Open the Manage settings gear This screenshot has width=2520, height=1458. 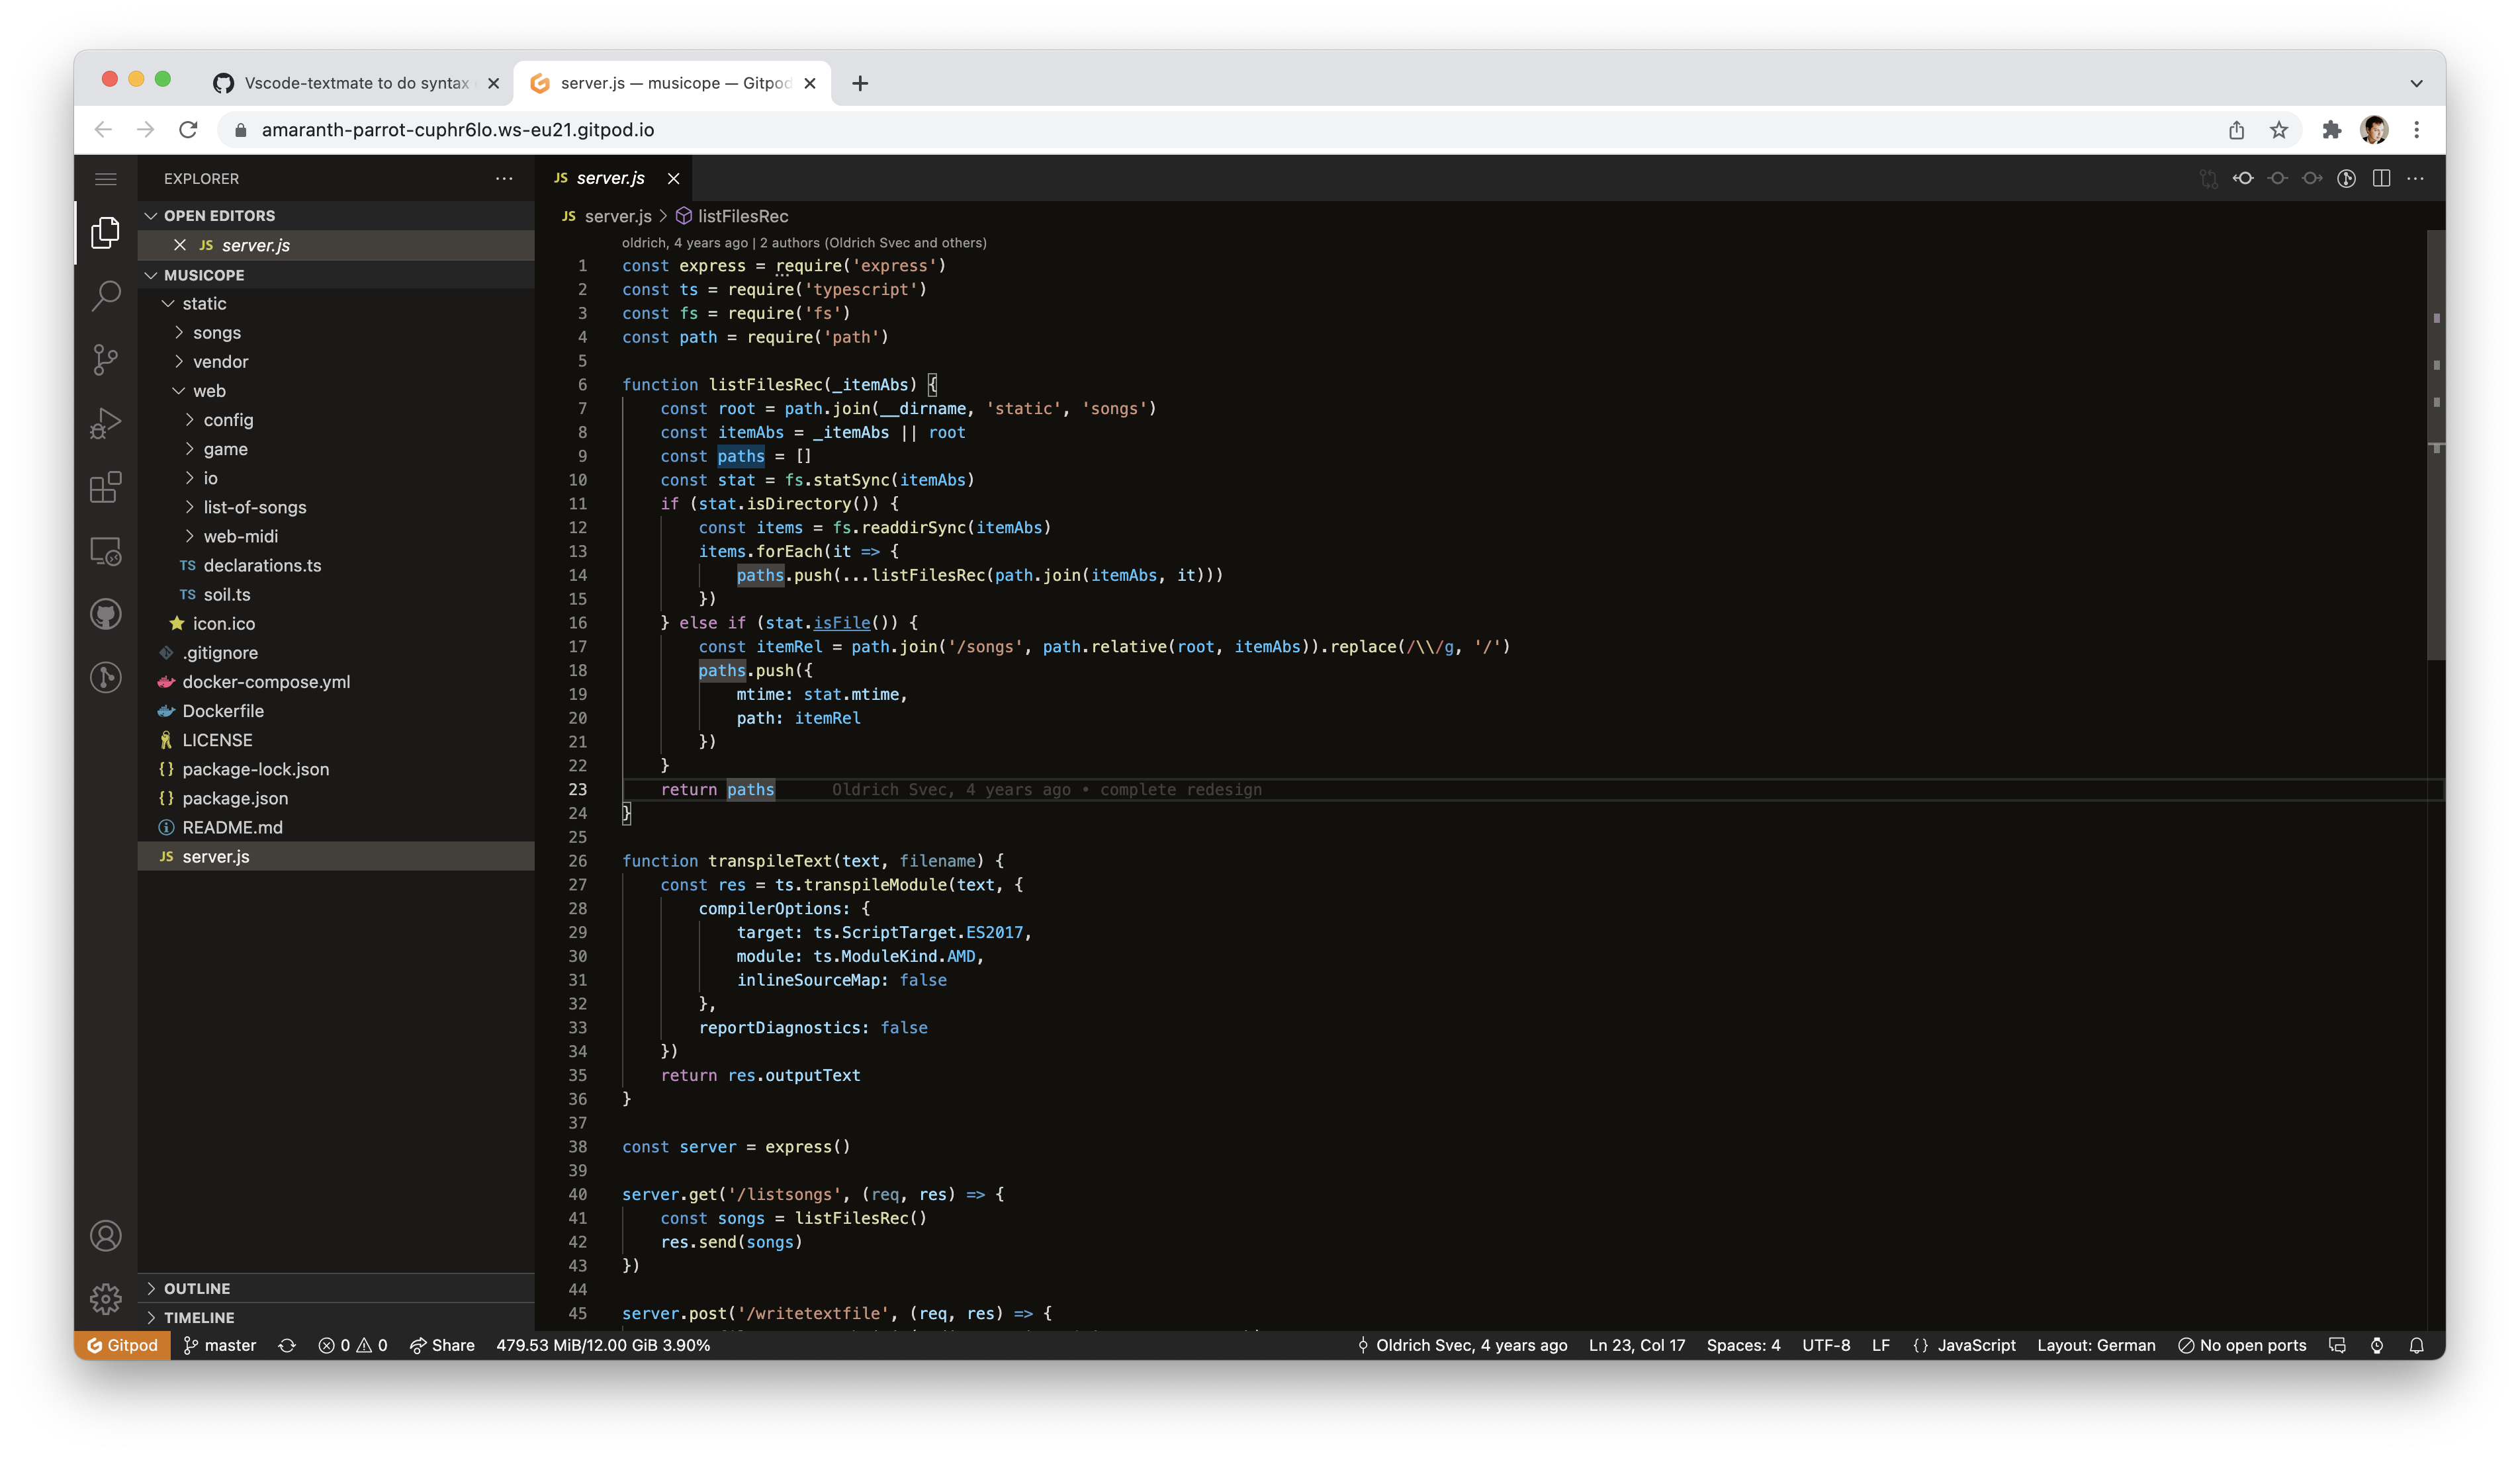coord(105,1298)
